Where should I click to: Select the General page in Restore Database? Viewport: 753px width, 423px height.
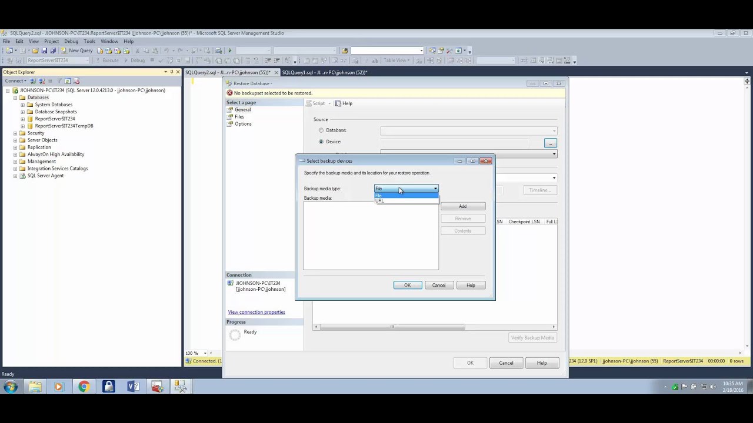click(242, 110)
